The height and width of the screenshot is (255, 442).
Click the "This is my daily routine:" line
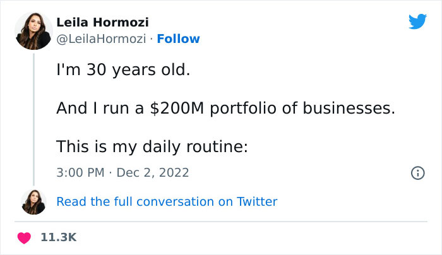coord(151,146)
